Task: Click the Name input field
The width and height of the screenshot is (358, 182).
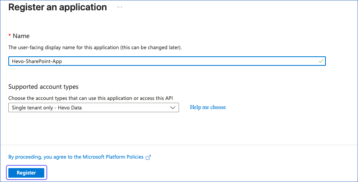Action: click(x=167, y=61)
